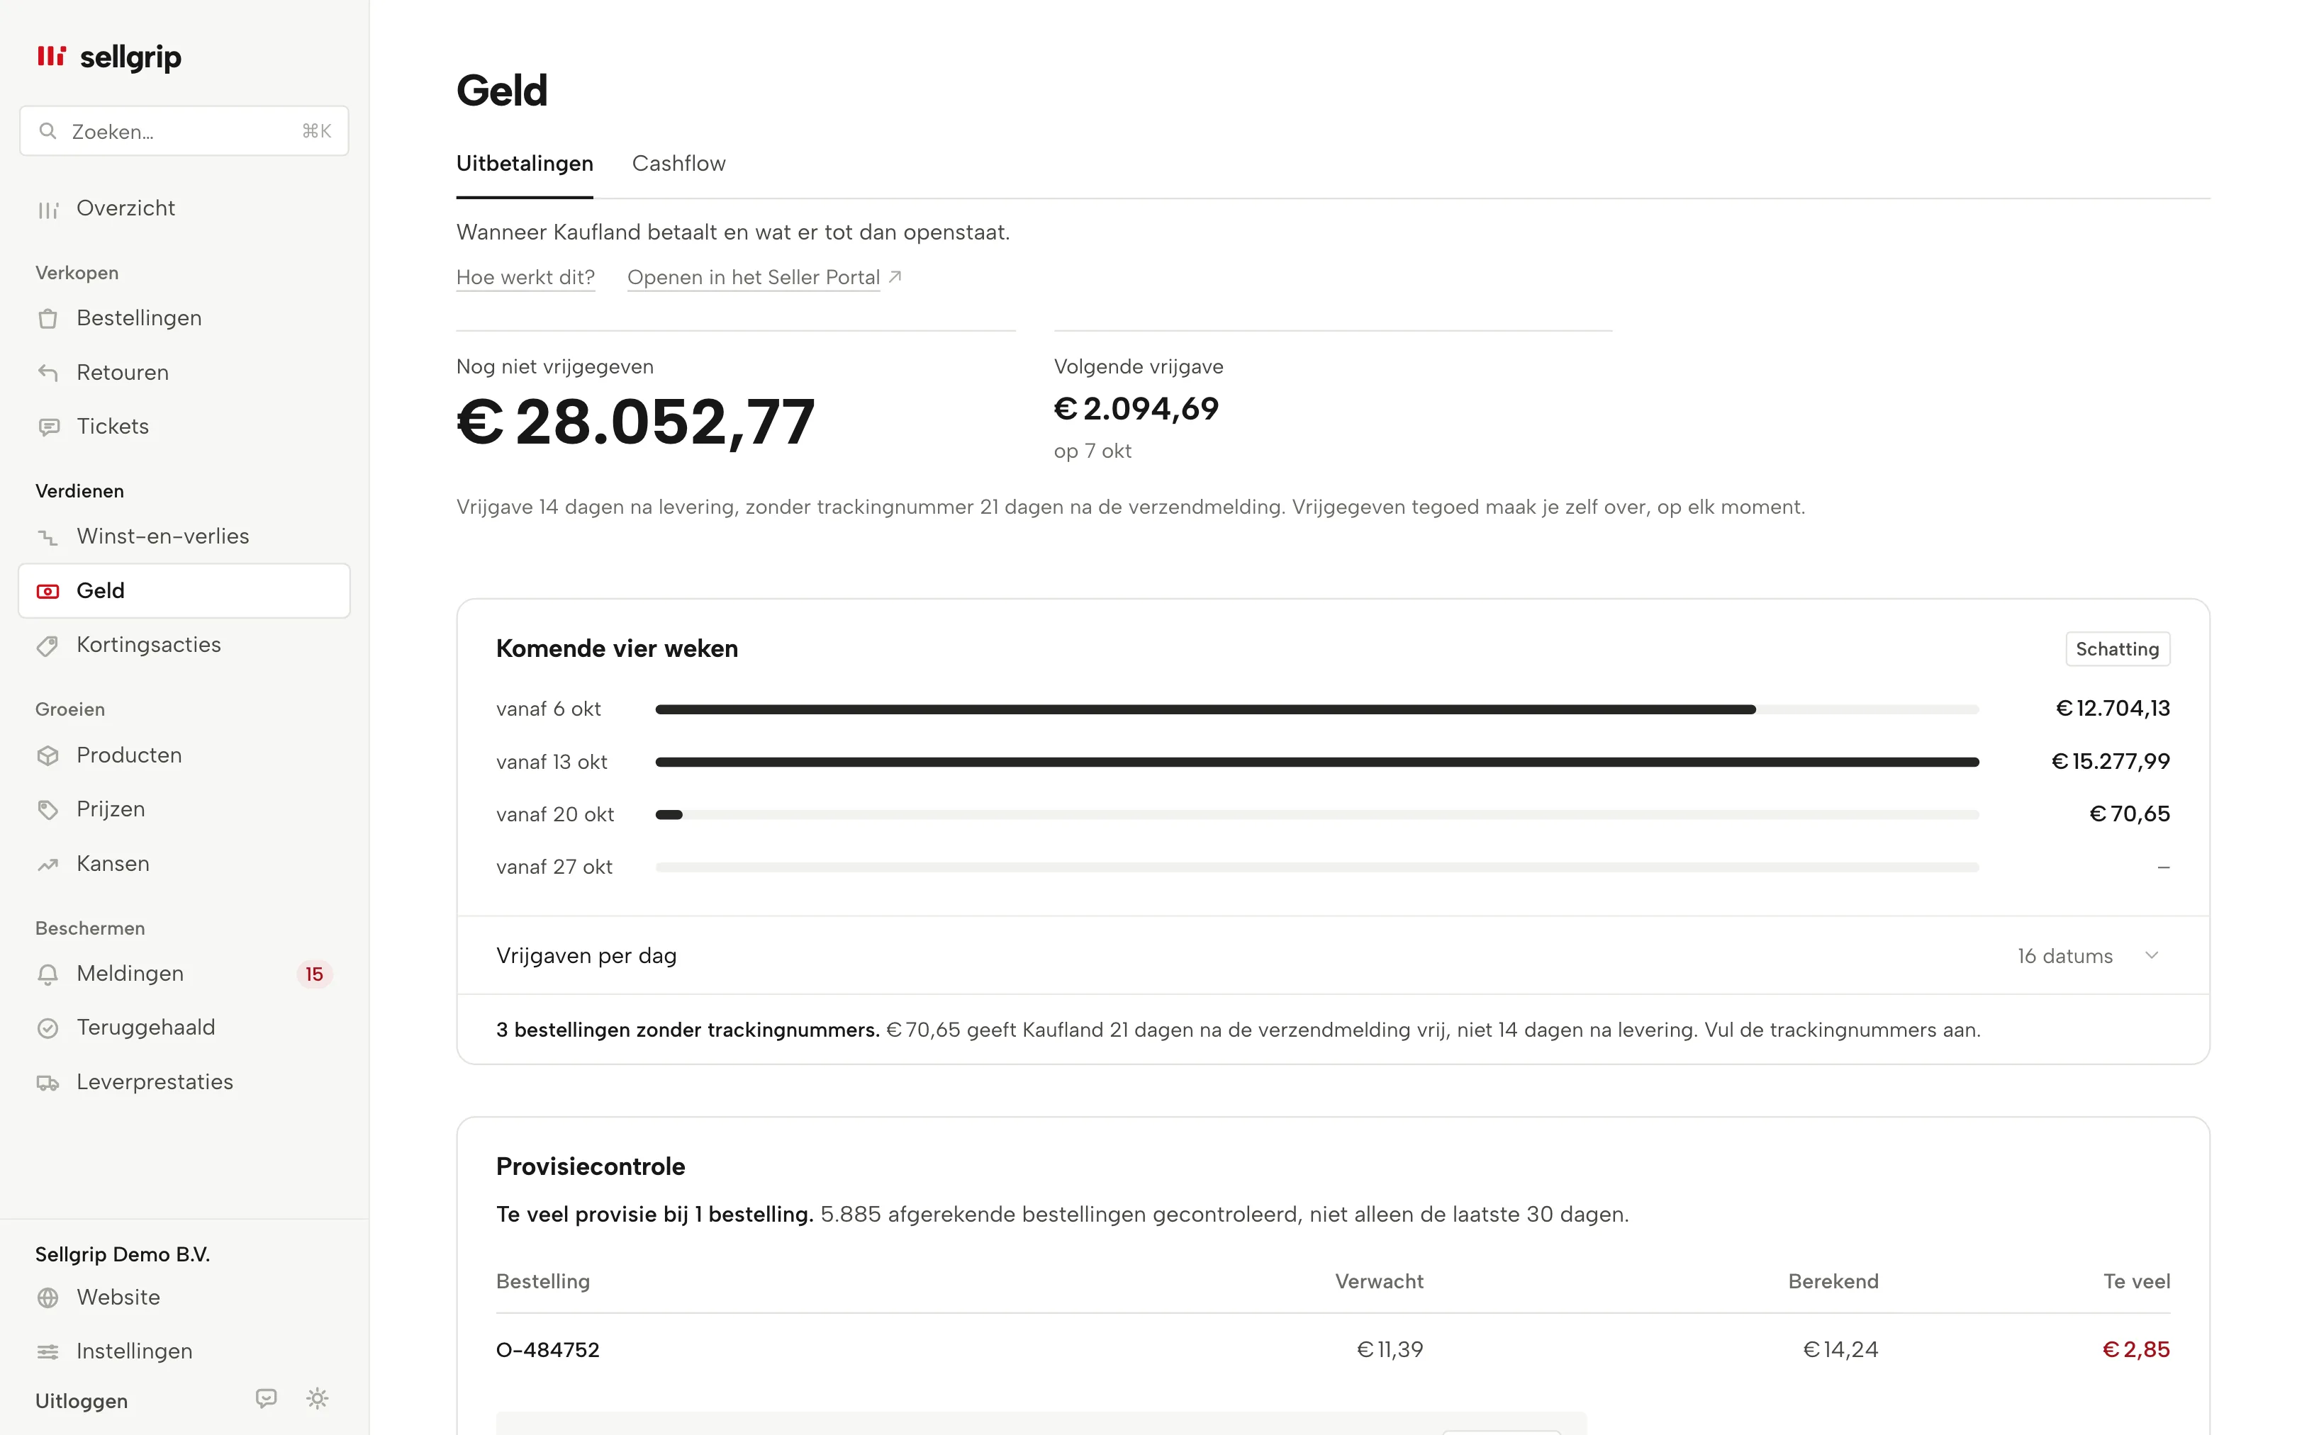Click the Schatting badge
This screenshot has height=1435, width=2297.
(2117, 649)
